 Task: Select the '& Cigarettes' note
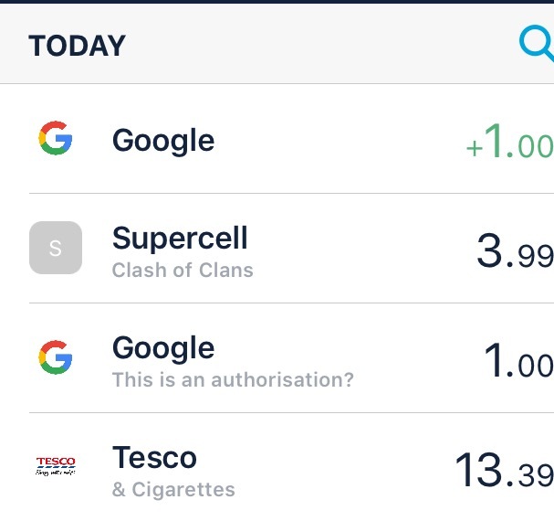(173, 490)
